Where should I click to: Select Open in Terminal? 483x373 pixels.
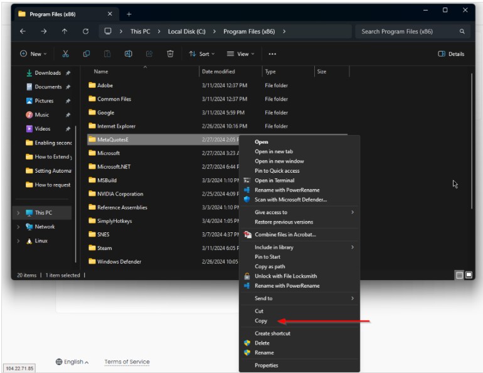pyautogui.click(x=299, y=180)
